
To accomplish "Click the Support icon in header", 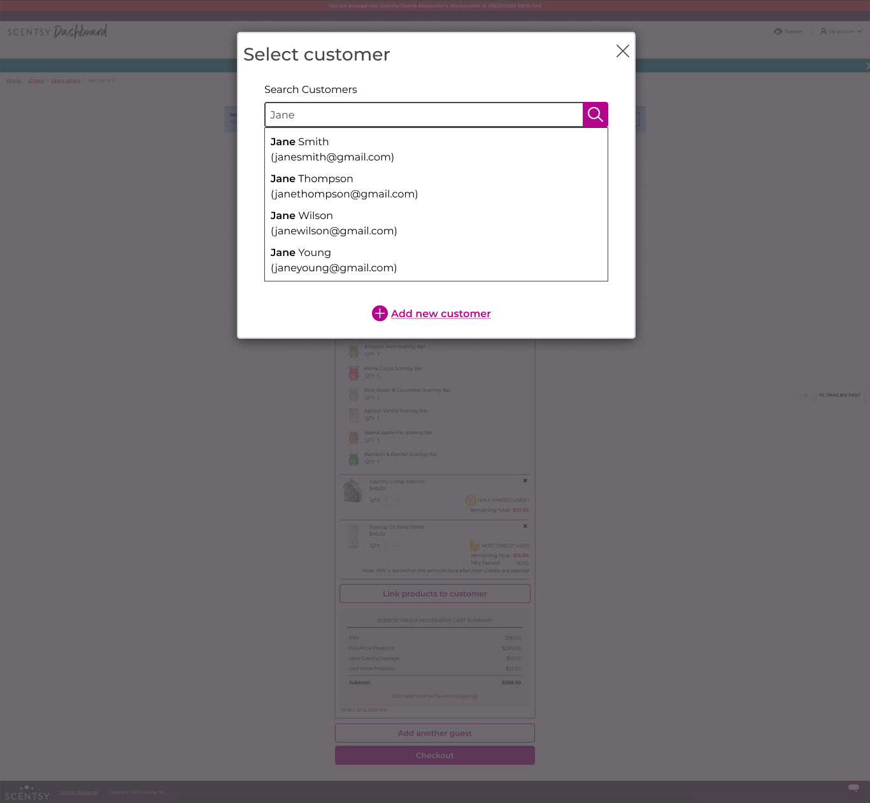I will pyautogui.click(x=778, y=31).
